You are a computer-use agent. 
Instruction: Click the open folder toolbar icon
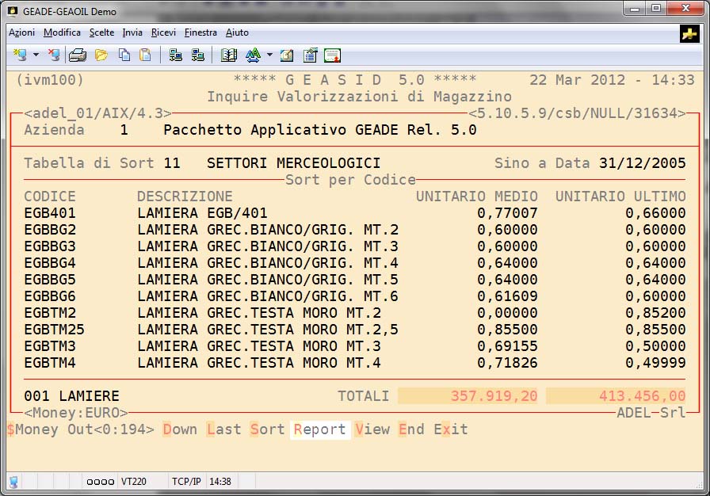click(101, 55)
